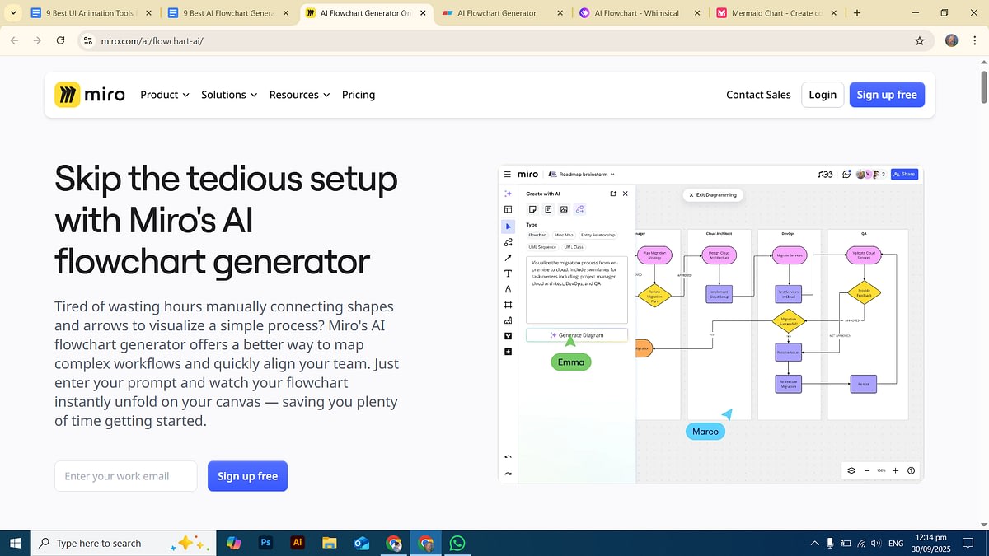Select the image generation icon in Create with AI

(564, 209)
